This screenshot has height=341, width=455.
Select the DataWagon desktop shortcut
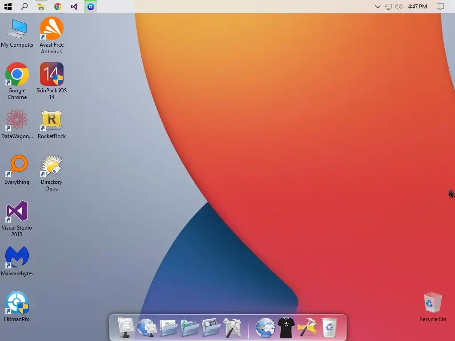[x=17, y=124]
